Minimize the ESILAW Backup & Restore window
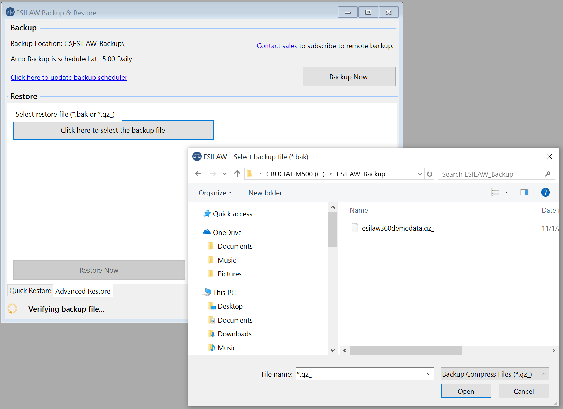The width and height of the screenshot is (563, 409). pyautogui.click(x=348, y=12)
